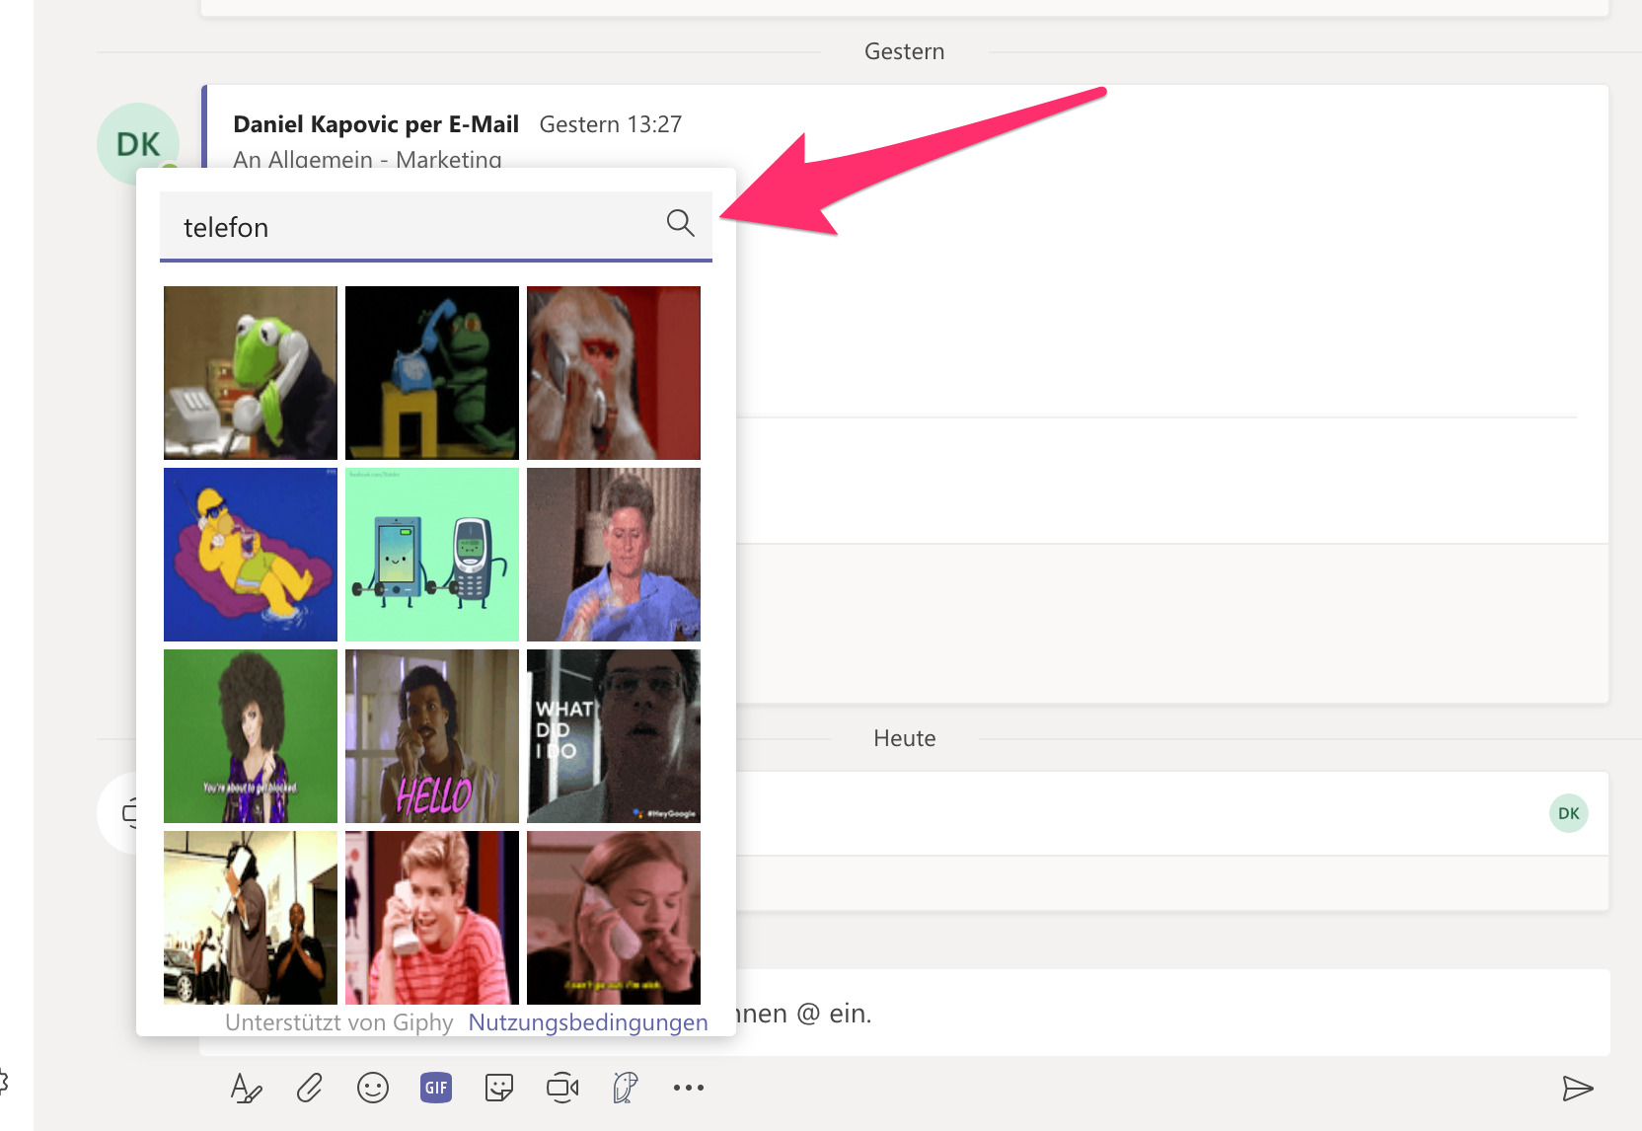
Task: Open the text Format options icon
Action: point(246,1088)
